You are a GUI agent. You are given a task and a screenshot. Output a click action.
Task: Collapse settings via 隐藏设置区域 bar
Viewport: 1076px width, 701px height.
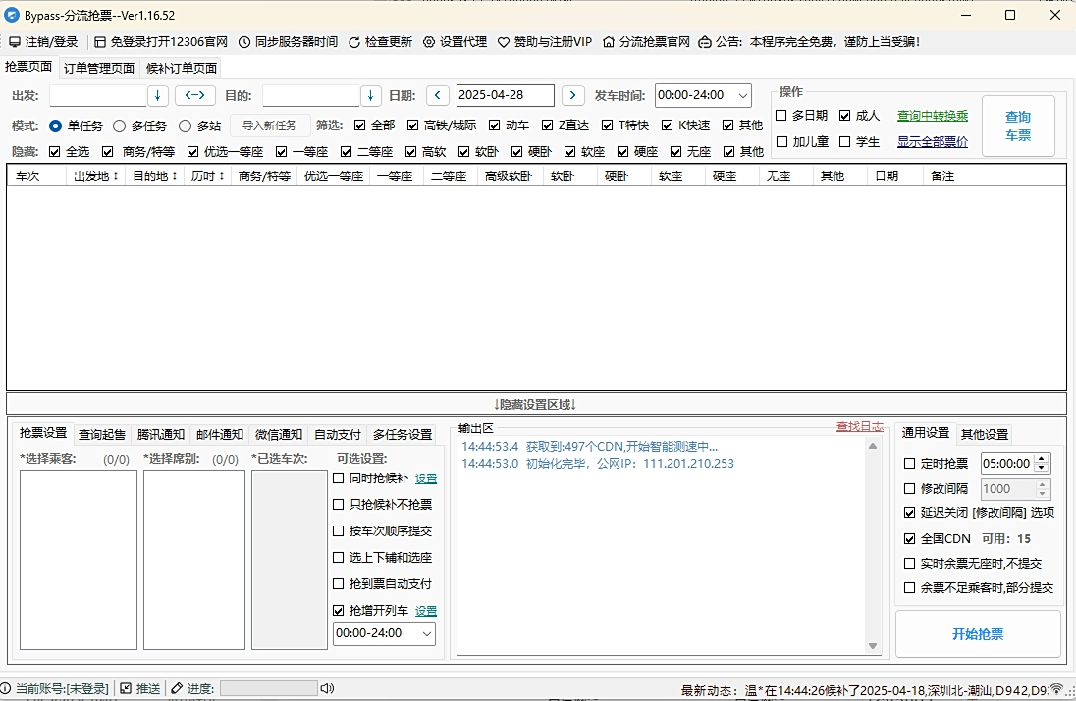coord(536,404)
